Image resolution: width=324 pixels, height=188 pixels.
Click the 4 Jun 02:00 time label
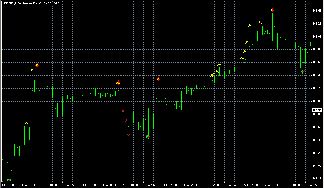(x=90, y=185)
